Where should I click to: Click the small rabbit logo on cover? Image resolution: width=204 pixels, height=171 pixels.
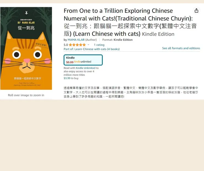point(26,13)
